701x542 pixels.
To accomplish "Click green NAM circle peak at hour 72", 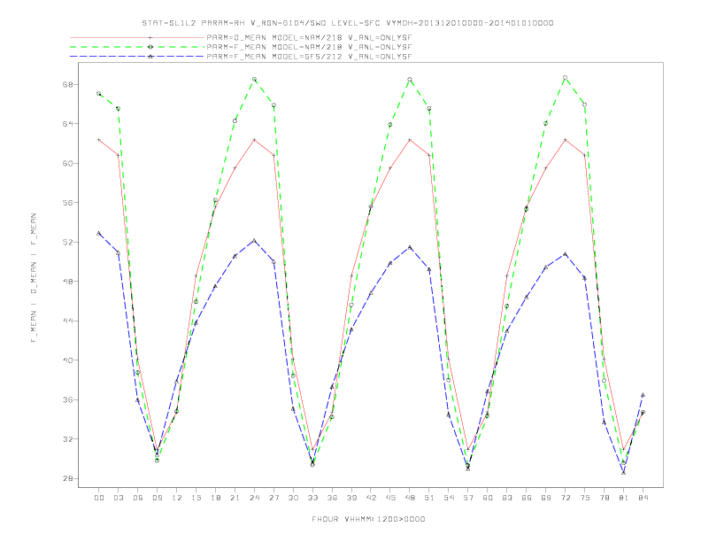I will coord(565,77).
